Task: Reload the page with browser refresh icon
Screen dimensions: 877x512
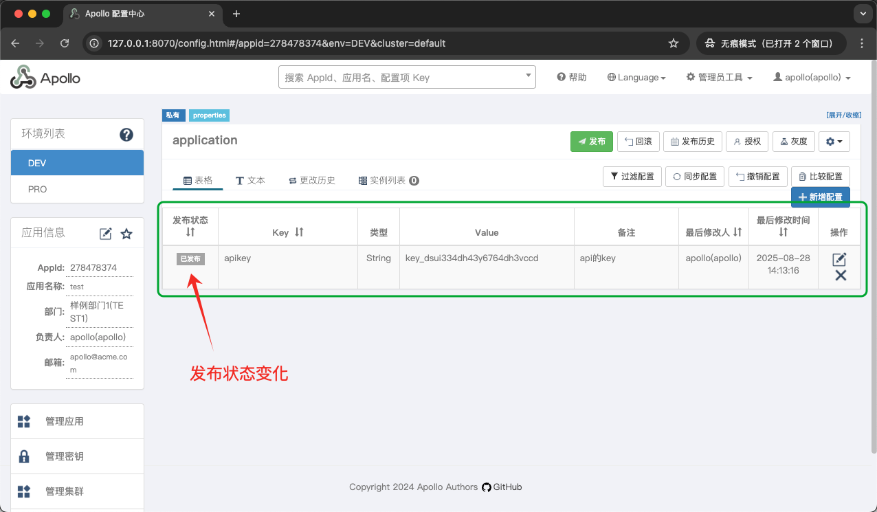Action: point(65,43)
